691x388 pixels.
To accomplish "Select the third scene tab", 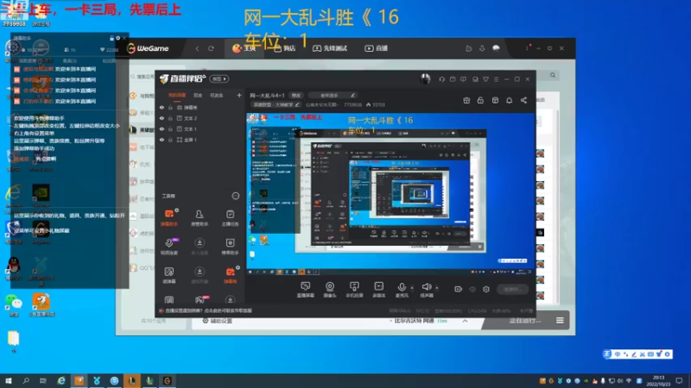I will [217, 95].
